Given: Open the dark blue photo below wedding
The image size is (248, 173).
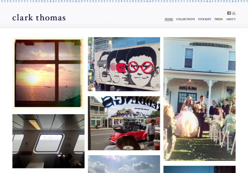Looking at the screenshot, I should click(x=199, y=169).
